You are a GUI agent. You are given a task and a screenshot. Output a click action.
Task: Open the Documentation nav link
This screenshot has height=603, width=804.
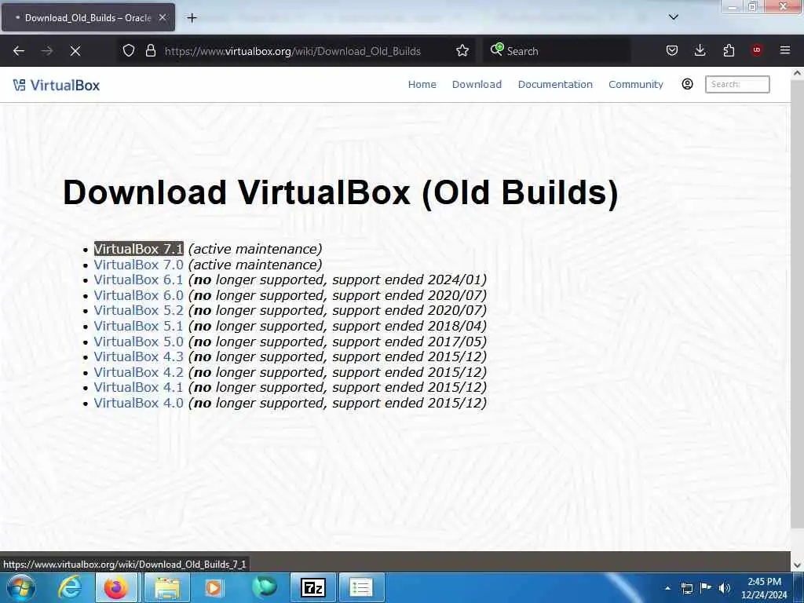pyautogui.click(x=555, y=84)
